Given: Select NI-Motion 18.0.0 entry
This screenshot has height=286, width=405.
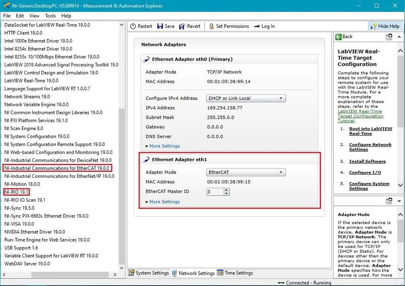Looking at the screenshot, I should 22,184.
